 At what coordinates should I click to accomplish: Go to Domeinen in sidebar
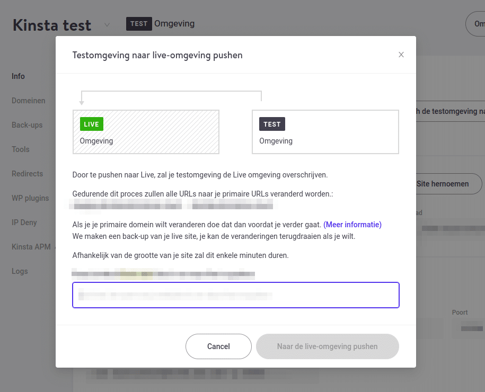tap(29, 101)
